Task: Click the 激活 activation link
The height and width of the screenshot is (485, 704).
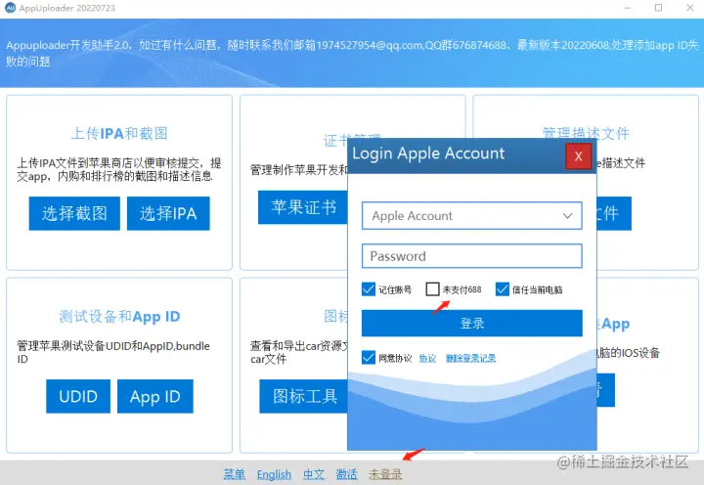Action: click(x=346, y=474)
